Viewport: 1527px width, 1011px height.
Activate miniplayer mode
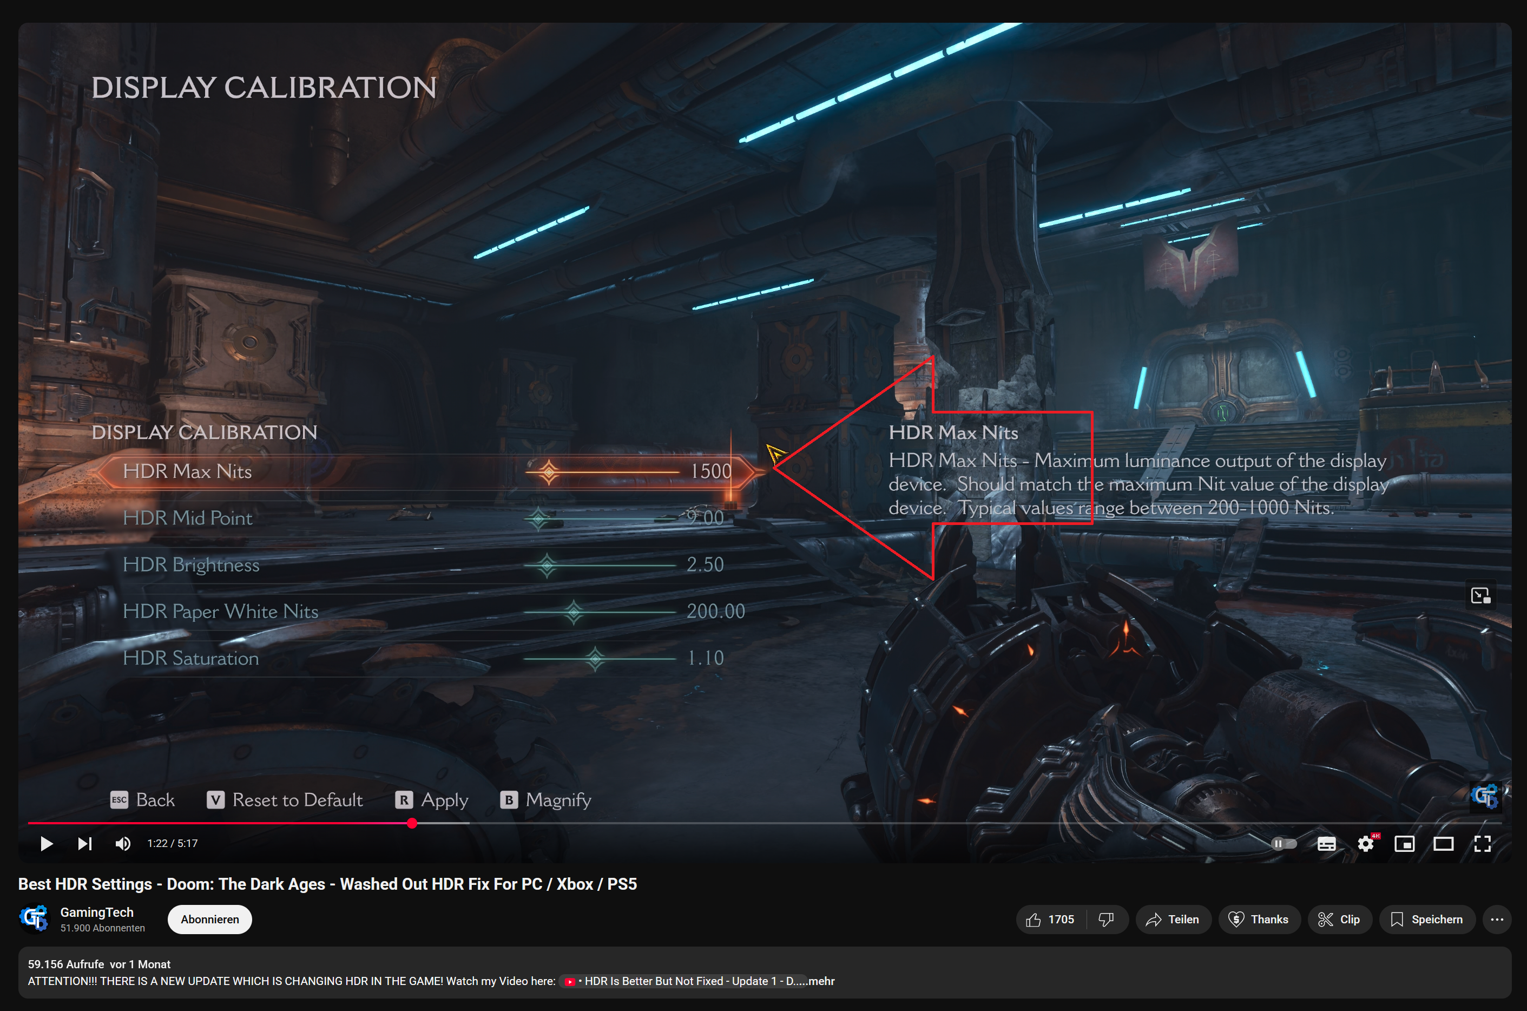pyautogui.click(x=1405, y=843)
